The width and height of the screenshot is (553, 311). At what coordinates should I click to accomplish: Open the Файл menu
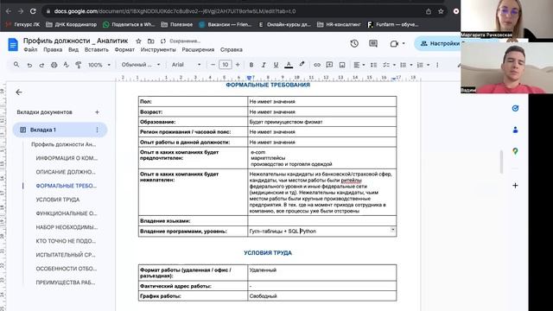click(x=30, y=50)
